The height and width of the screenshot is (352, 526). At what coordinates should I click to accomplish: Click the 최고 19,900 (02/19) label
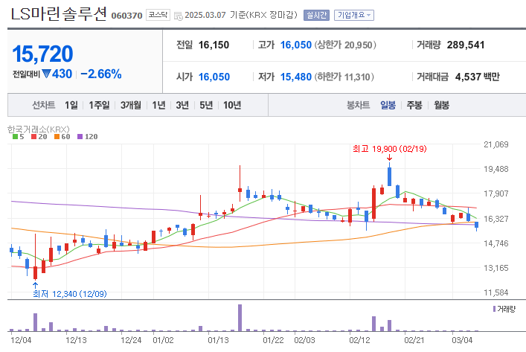pos(389,149)
